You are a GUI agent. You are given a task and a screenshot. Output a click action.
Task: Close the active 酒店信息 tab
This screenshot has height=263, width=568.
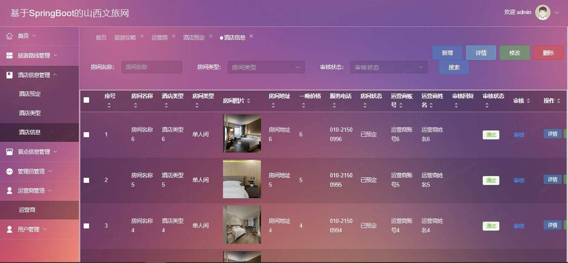pyautogui.click(x=251, y=36)
